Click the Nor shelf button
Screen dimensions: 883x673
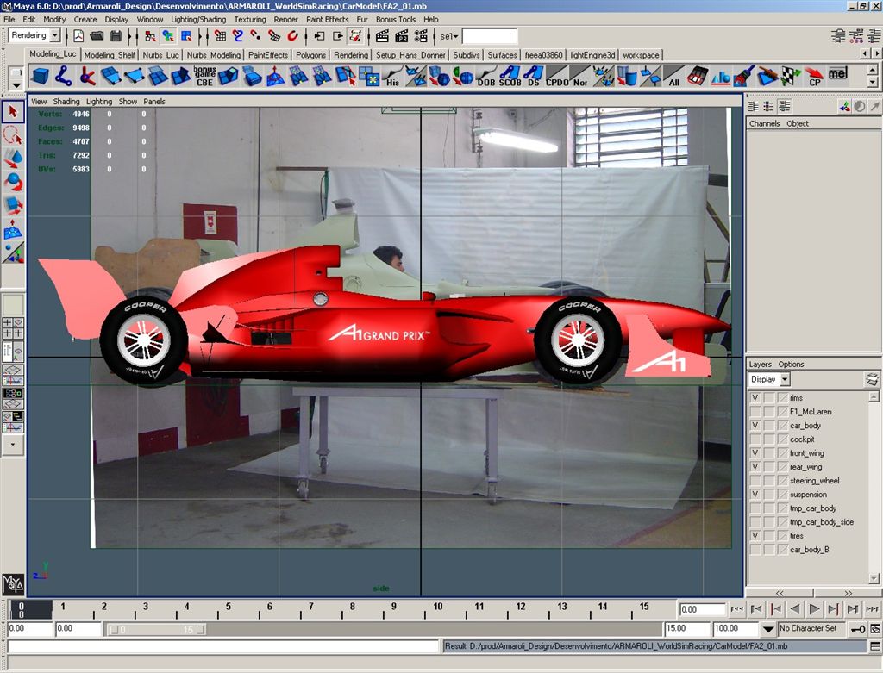tap(580, 76)
